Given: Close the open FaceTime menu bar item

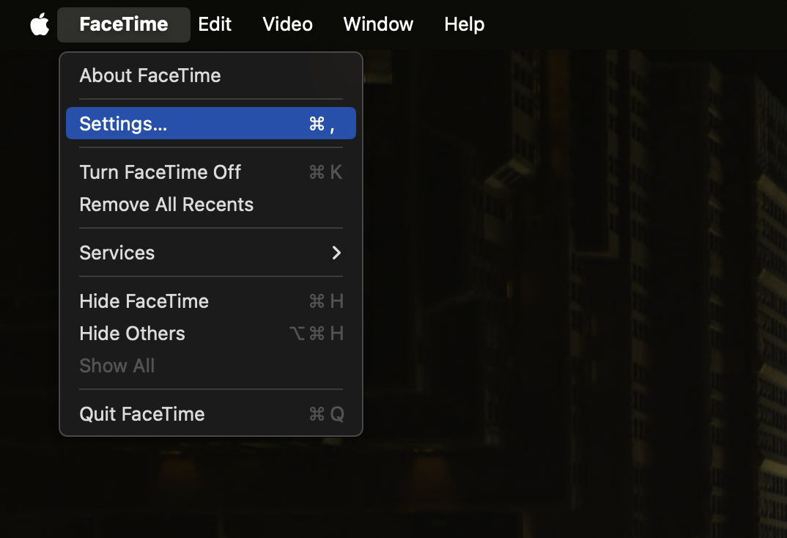Looking at the screenshot, I should click(x=123, y=24).
